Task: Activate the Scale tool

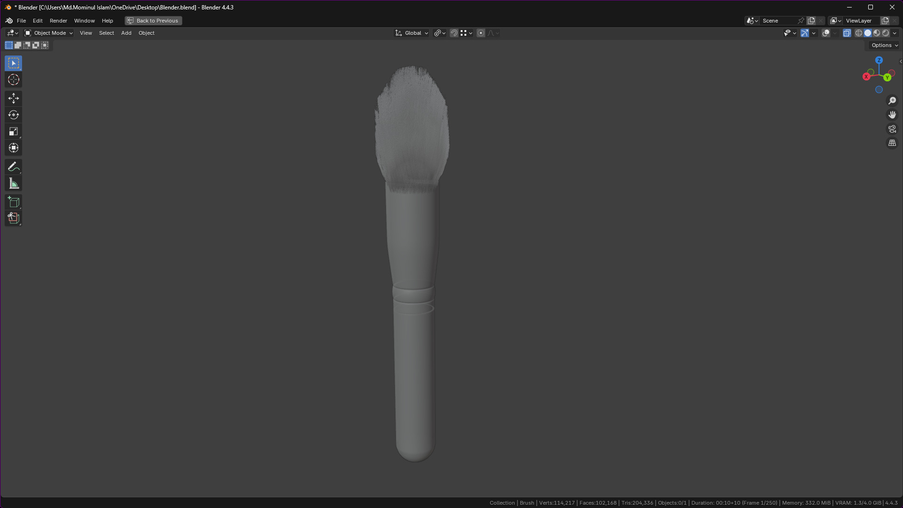Action: (13, 131)
